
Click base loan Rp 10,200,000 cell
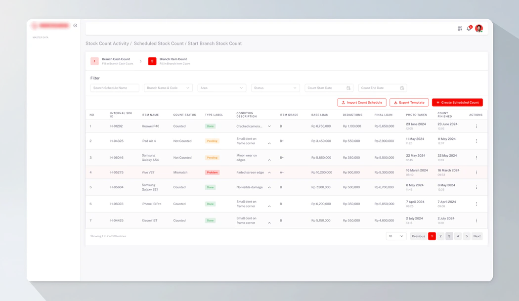[x=322, y=172]
